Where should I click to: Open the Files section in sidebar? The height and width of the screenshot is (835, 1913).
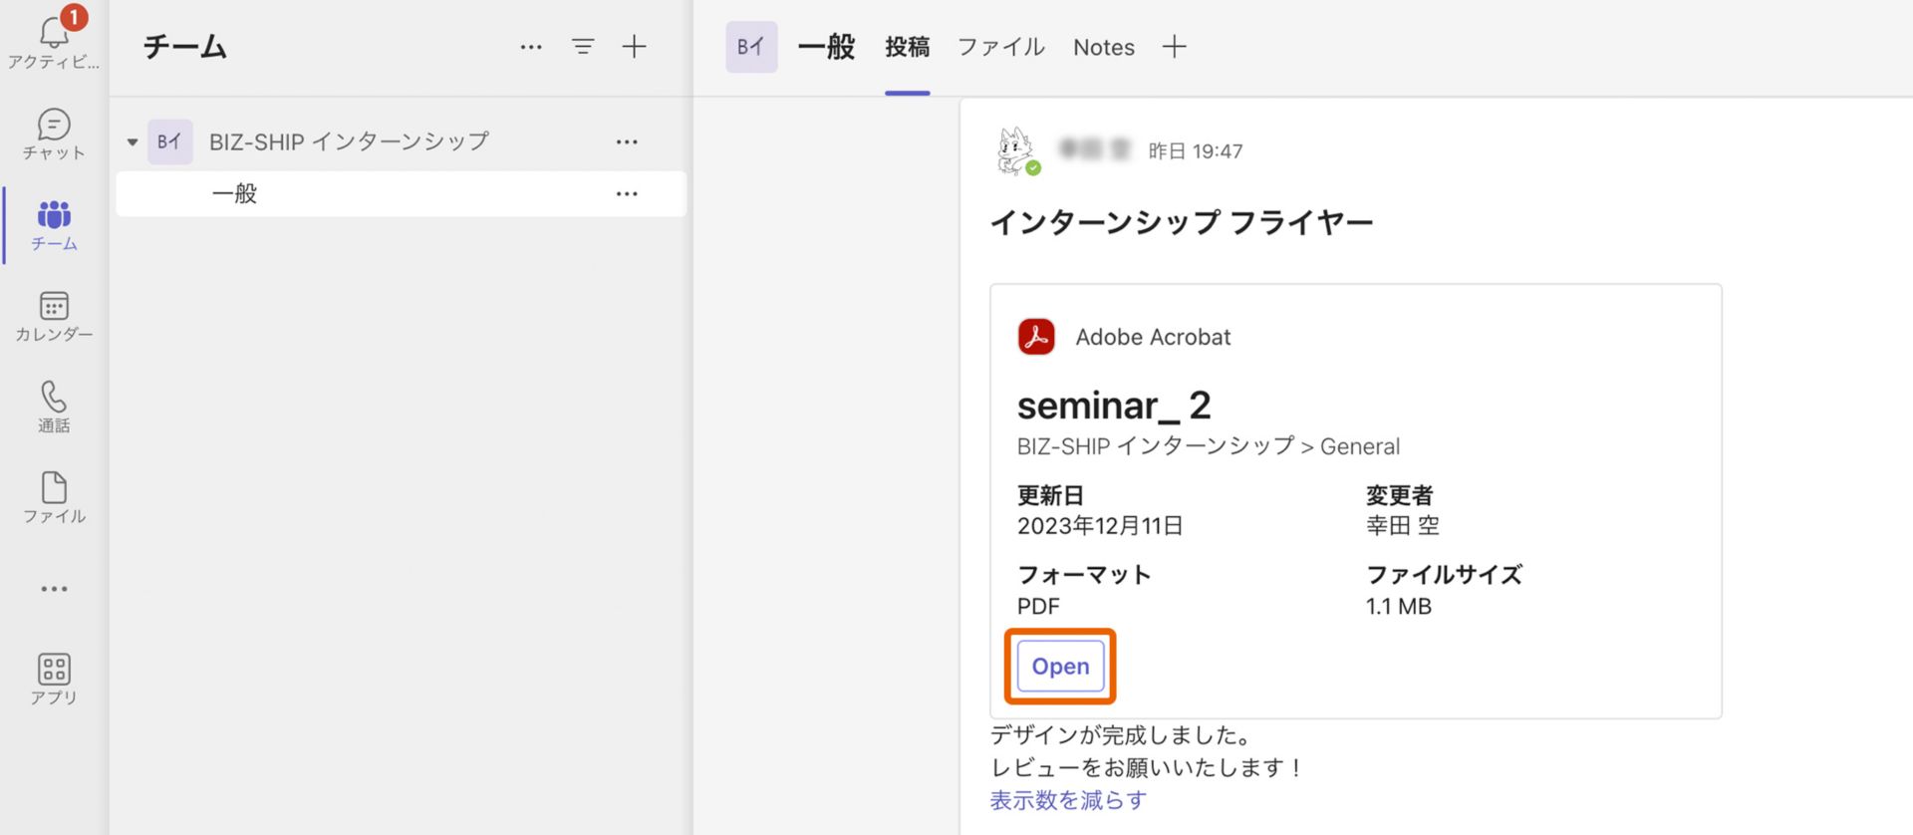[x=54, y=496]
